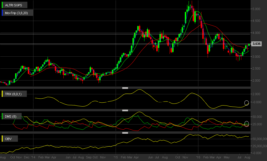Click the 2.000 price axis label
267x161 pixels.
tap(256, 80)
